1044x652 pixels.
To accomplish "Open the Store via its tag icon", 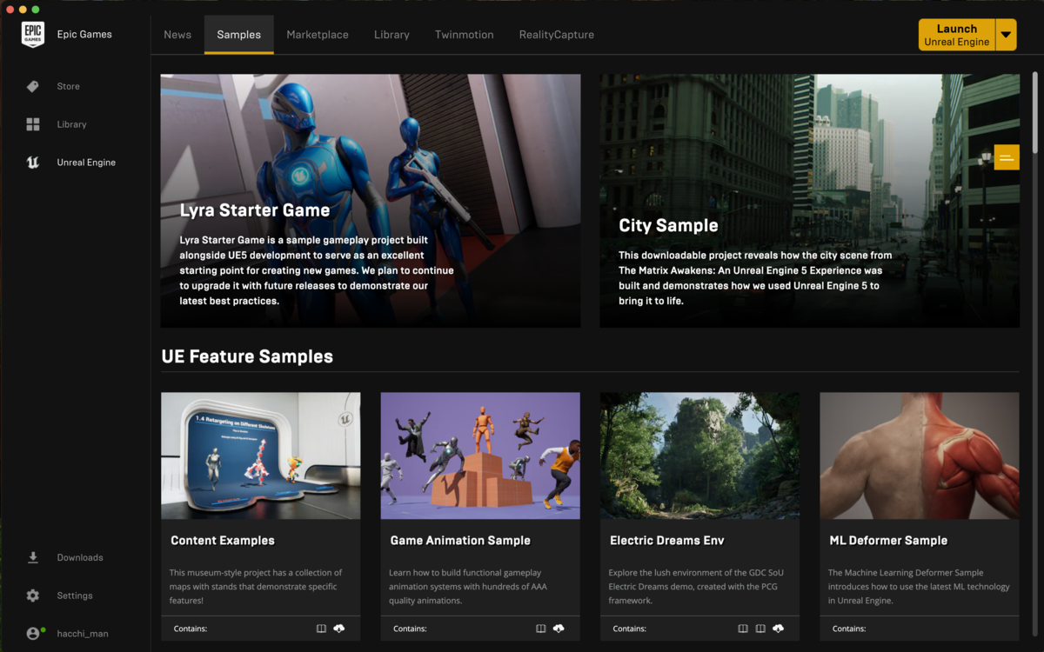I will [33, 86].
